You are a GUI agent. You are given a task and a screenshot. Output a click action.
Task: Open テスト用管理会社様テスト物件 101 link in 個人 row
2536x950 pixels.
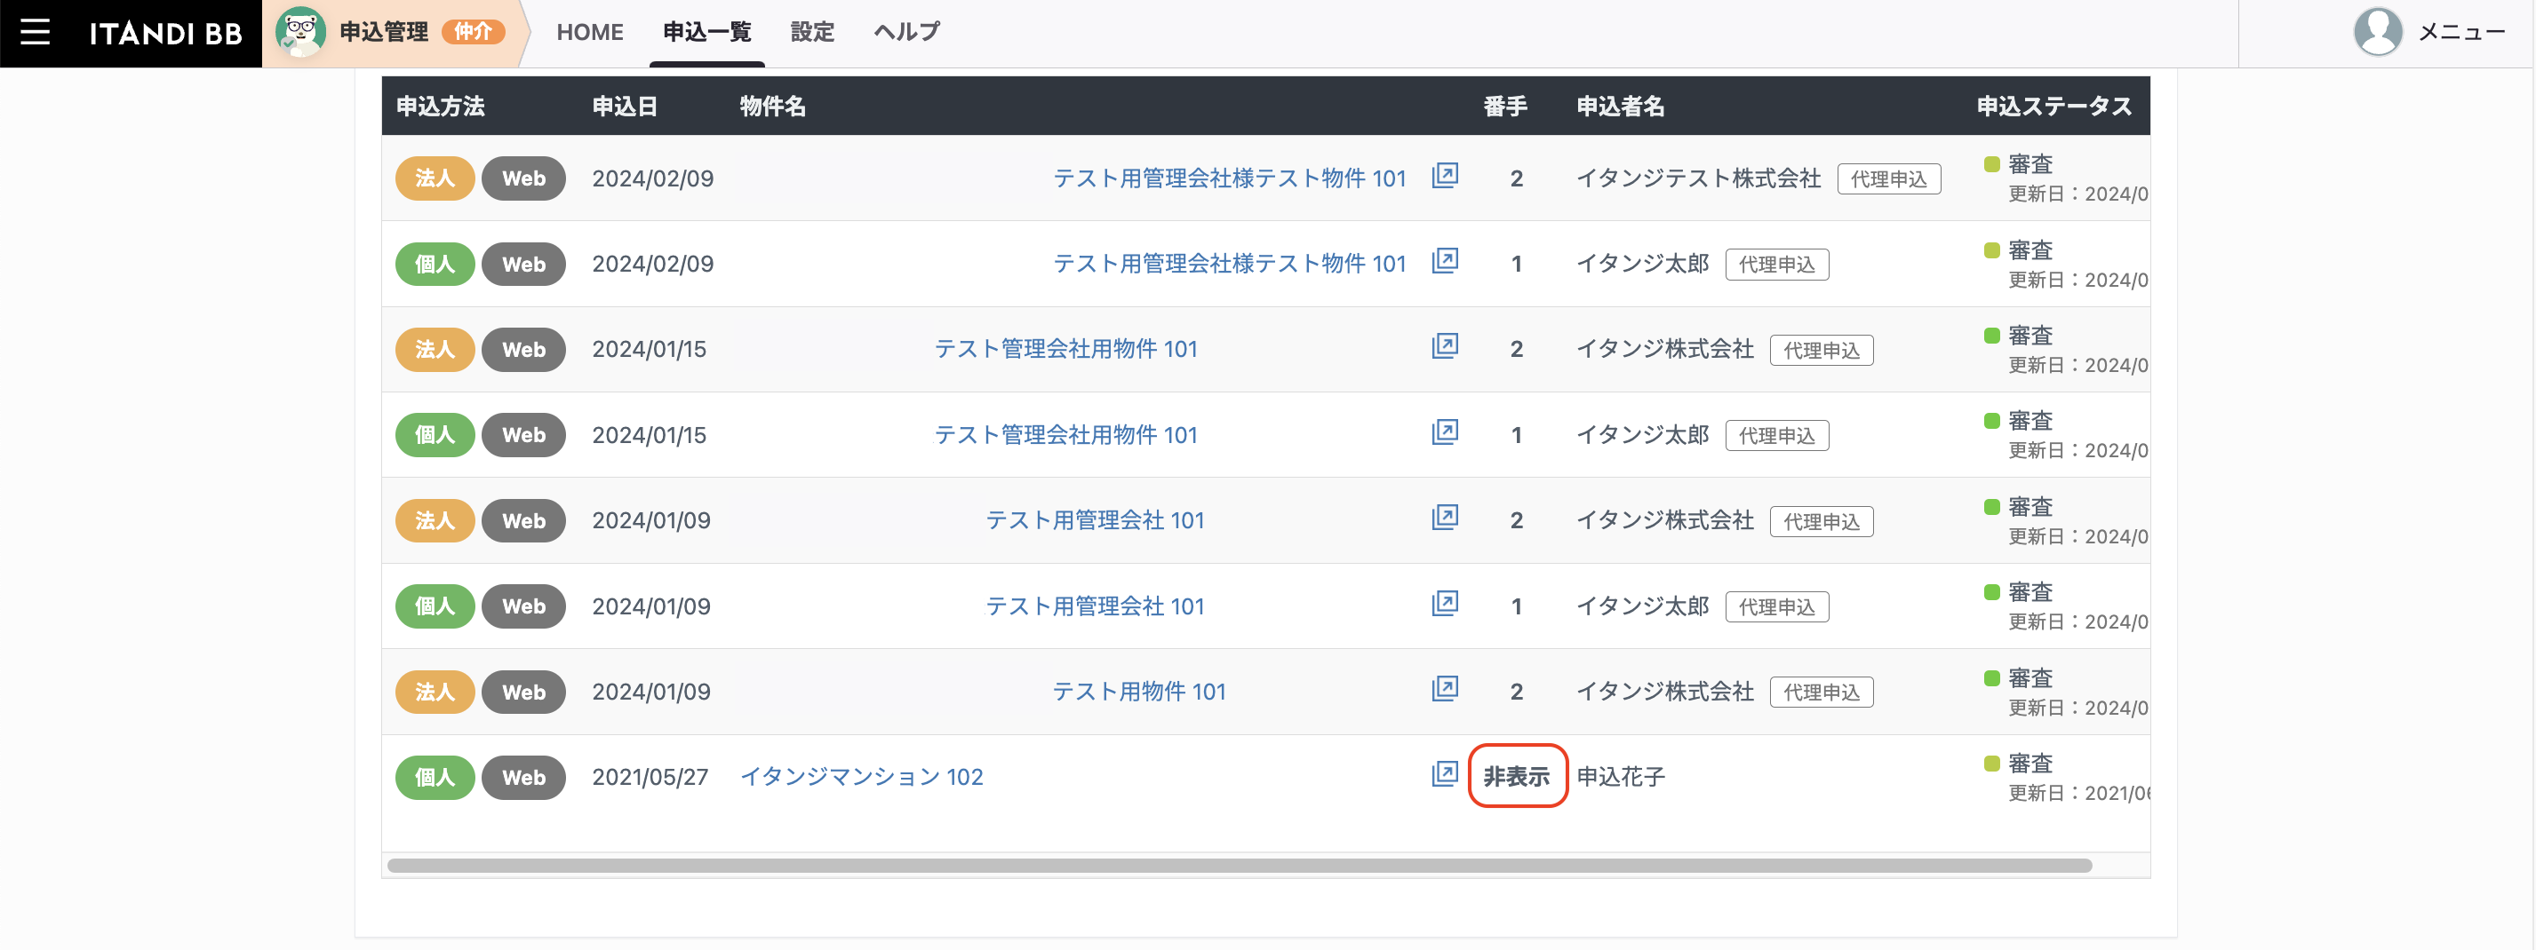pos(1230,264)
